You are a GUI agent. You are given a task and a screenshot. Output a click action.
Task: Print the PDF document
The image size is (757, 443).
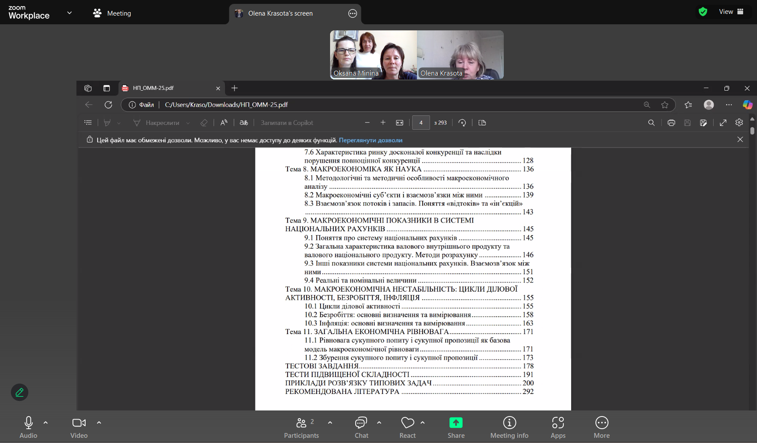(x=671, y=123)
